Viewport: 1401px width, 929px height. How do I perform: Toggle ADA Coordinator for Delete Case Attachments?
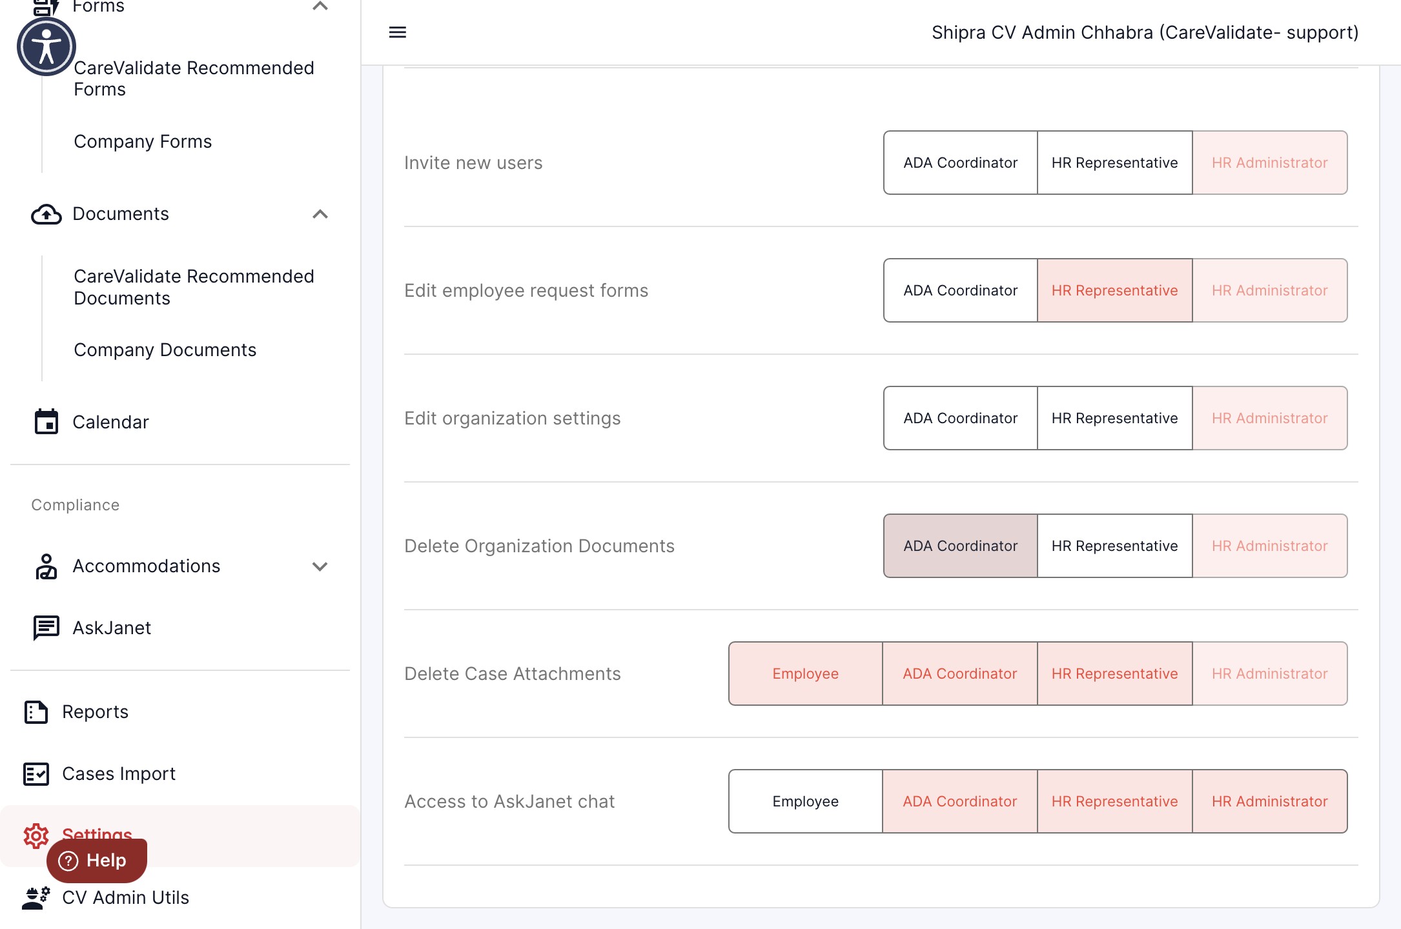(960, 674)
